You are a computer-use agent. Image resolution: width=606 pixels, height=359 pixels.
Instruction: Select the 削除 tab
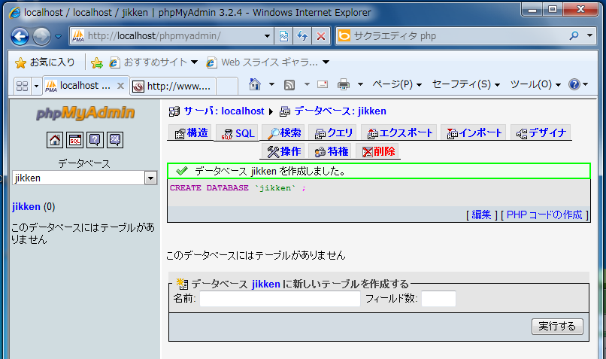click(x=379, y=152)
